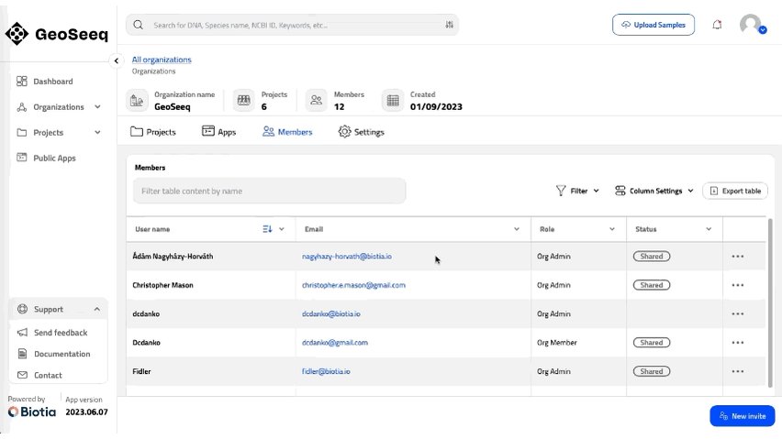Switch to the Projects tab

[153, 132]
